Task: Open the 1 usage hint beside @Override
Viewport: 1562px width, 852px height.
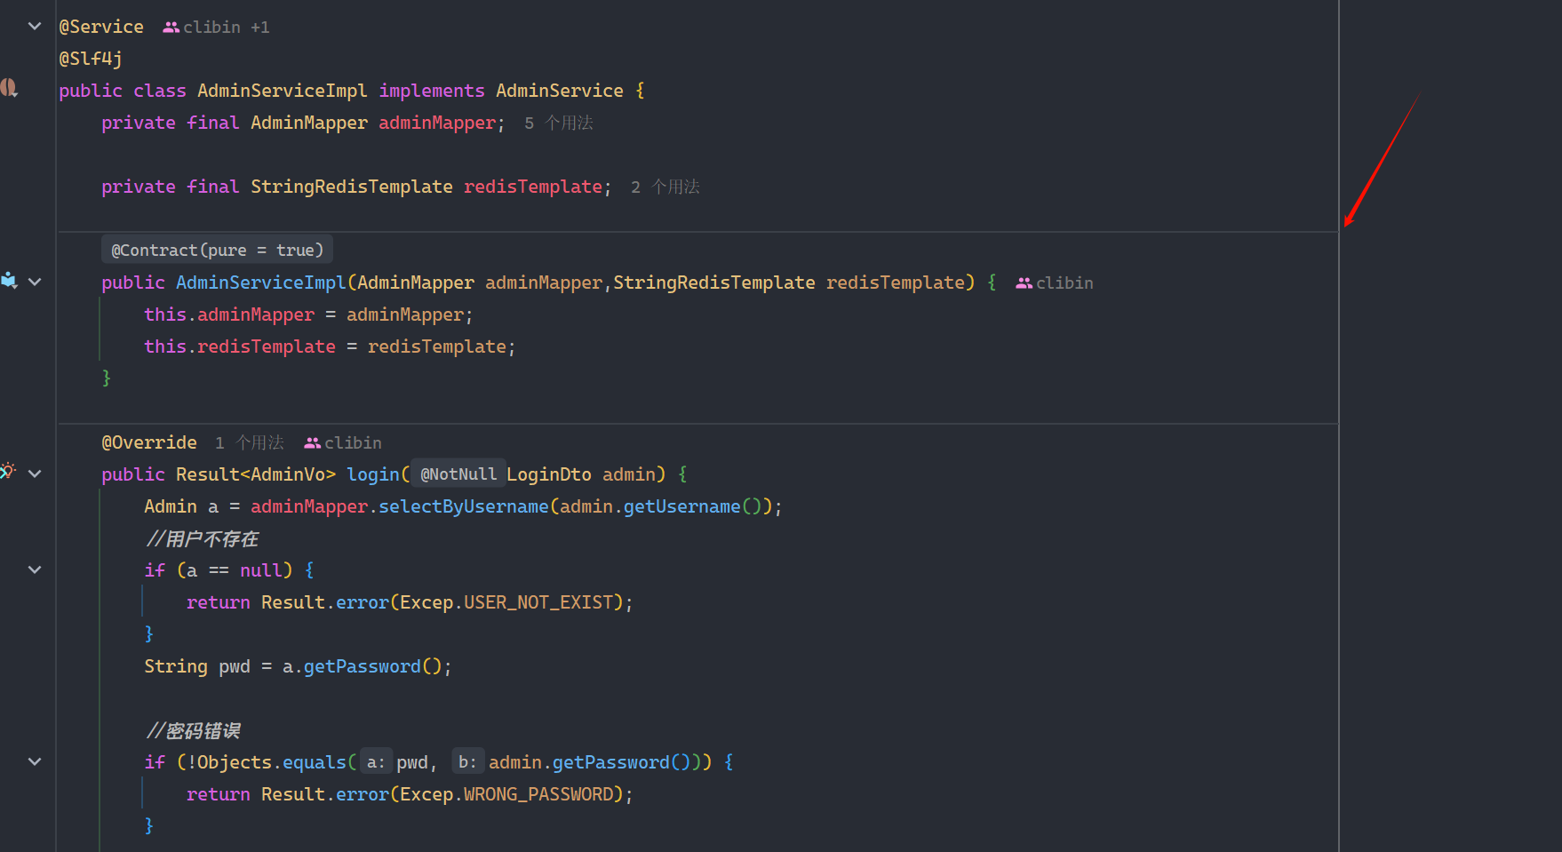Action: 250,442
